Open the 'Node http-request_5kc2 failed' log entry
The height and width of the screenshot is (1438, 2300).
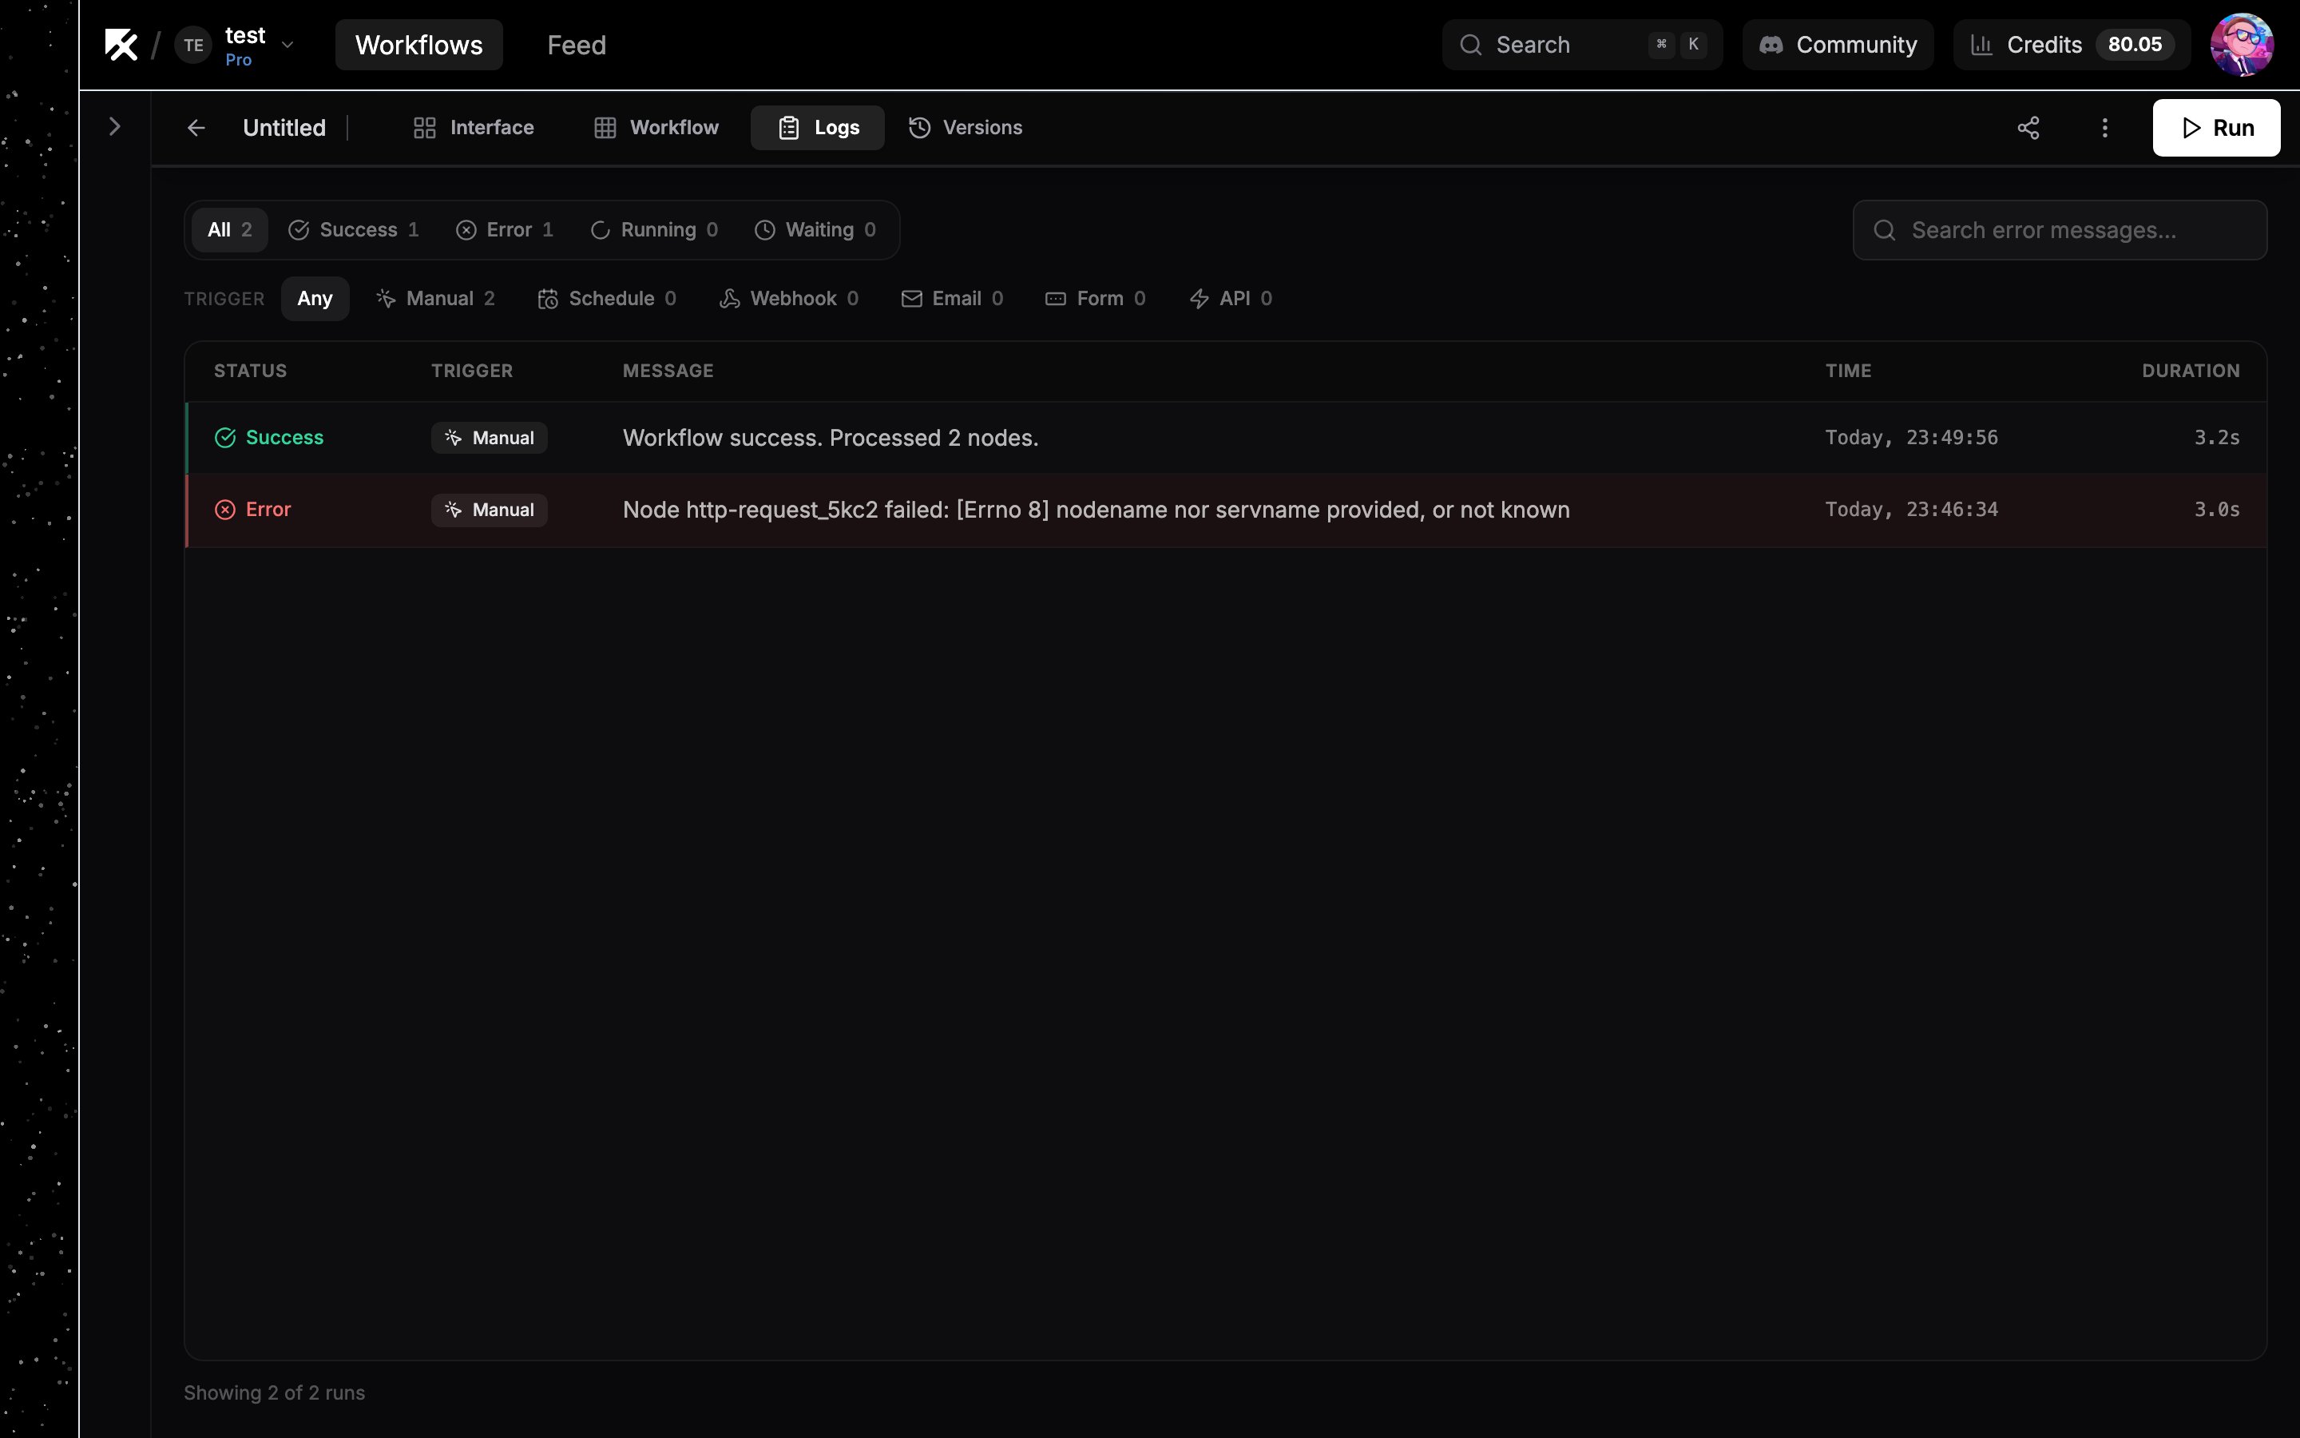click(1226, 510)
